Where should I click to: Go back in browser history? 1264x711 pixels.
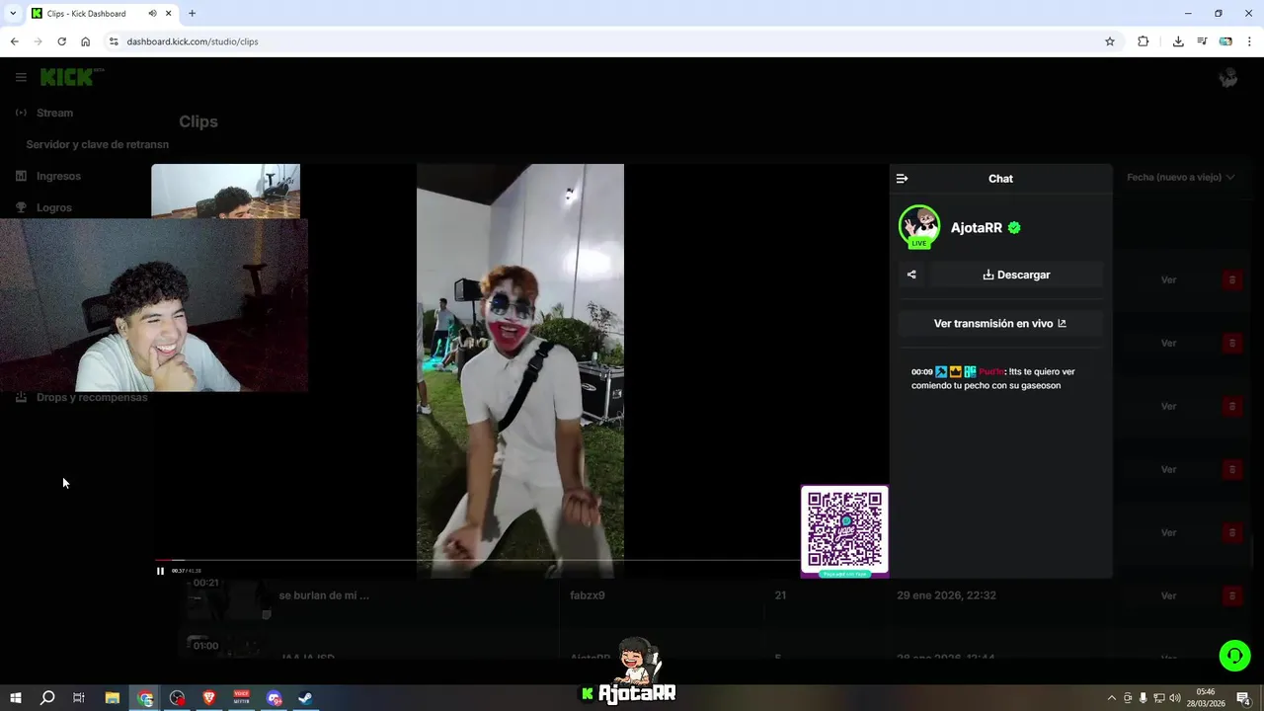click(x=14, y=41)
